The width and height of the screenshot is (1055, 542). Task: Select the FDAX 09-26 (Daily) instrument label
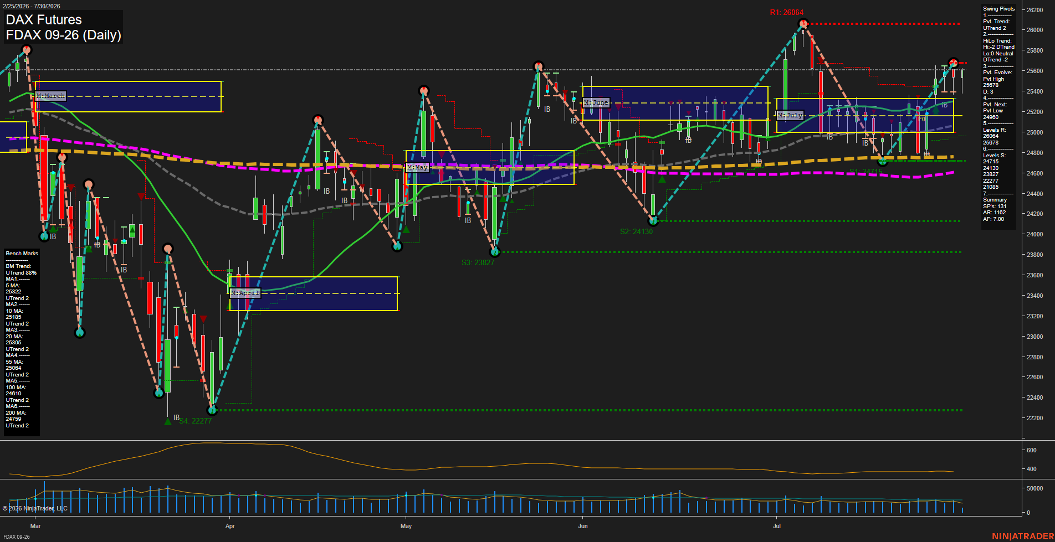(x=63, y=35)
